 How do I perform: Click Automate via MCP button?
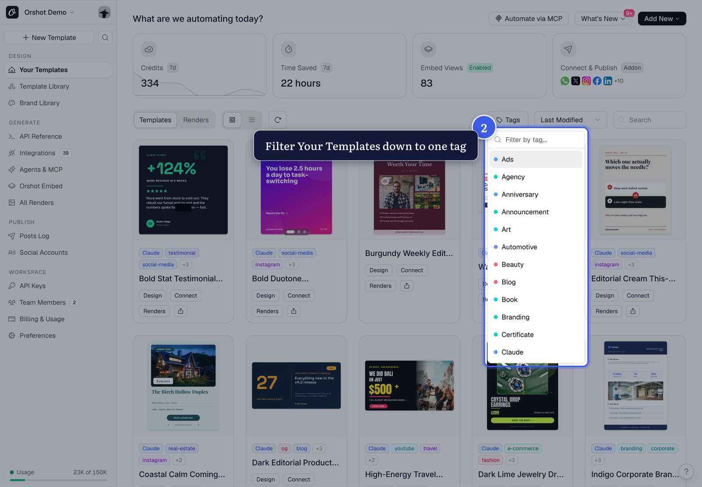tap(529, 19)
